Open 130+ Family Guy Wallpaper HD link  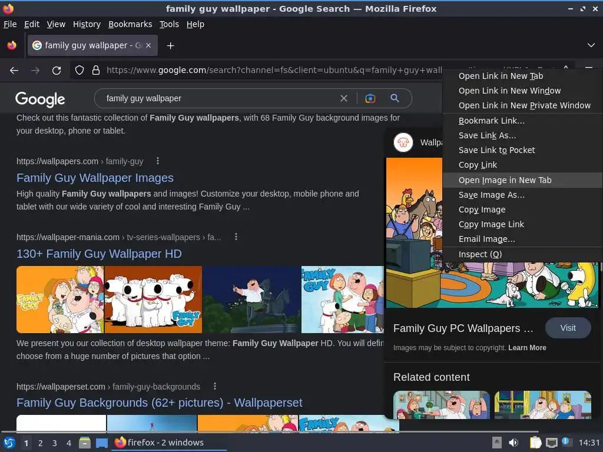click(99, 254)
